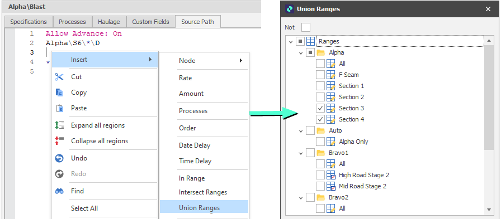Image resolution: width=501 pixels, height=219 pixels.
Task: Check the F Seam range checkbox
Action: coord(320,75)
